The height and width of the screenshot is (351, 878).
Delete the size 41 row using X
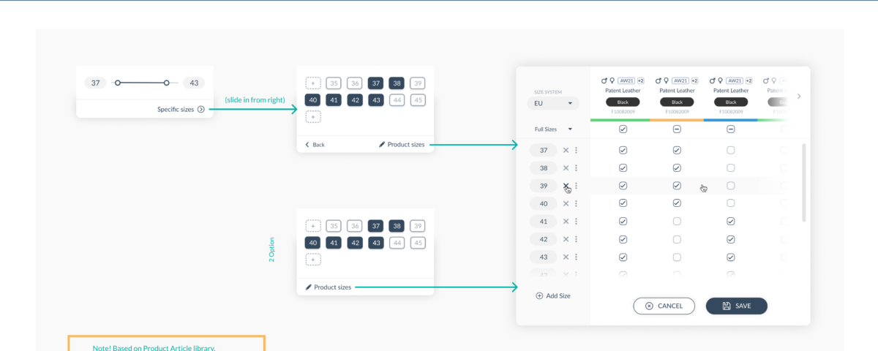click(566, 222)
